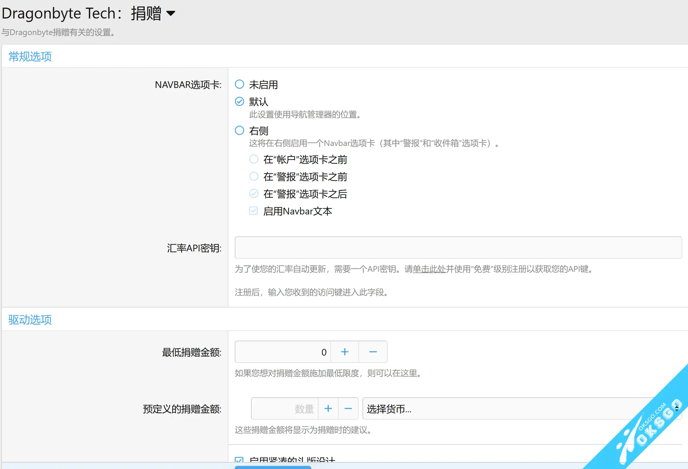Select the 默认 radio option
This screenshot has height=469, width=688.
pyautogui.click(x=240, y=102)
